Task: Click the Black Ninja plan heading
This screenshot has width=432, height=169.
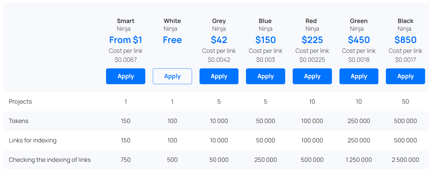Action: (405, 21)
